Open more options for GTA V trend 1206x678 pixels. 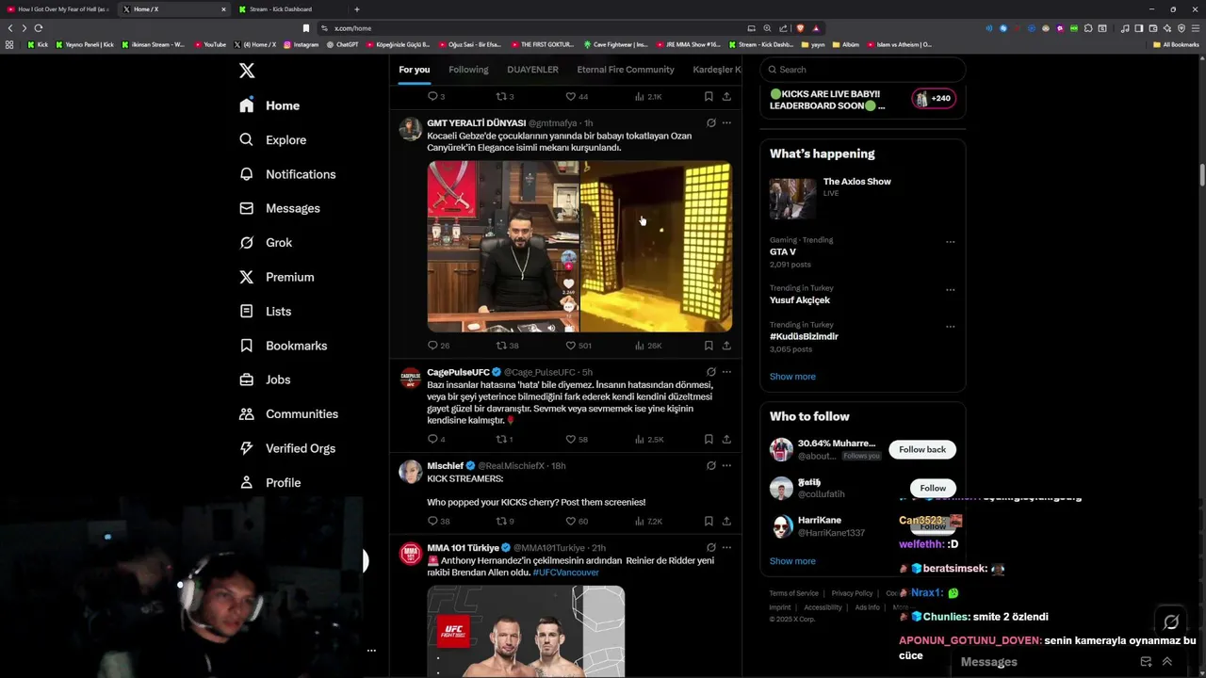(950, 242)
